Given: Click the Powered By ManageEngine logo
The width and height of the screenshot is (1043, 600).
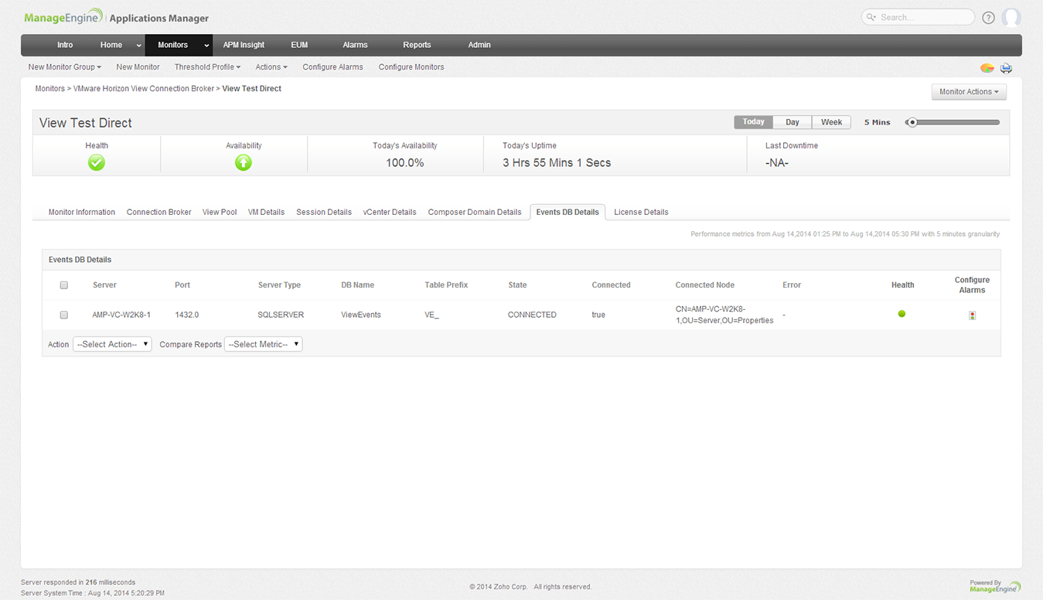Looking at the screenshot, I should pos(995,586).
